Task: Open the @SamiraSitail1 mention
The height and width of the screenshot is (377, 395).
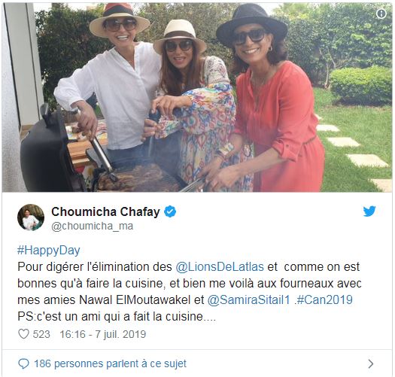Action: 249,300
